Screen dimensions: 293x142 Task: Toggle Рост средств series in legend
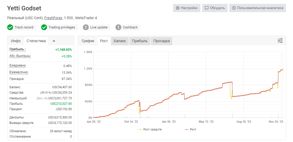(x=150, y=129)
